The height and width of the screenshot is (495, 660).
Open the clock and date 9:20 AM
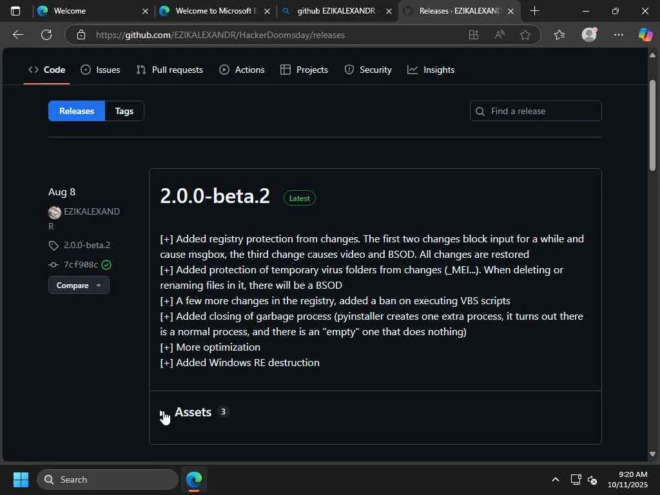(x=627, y=480)
